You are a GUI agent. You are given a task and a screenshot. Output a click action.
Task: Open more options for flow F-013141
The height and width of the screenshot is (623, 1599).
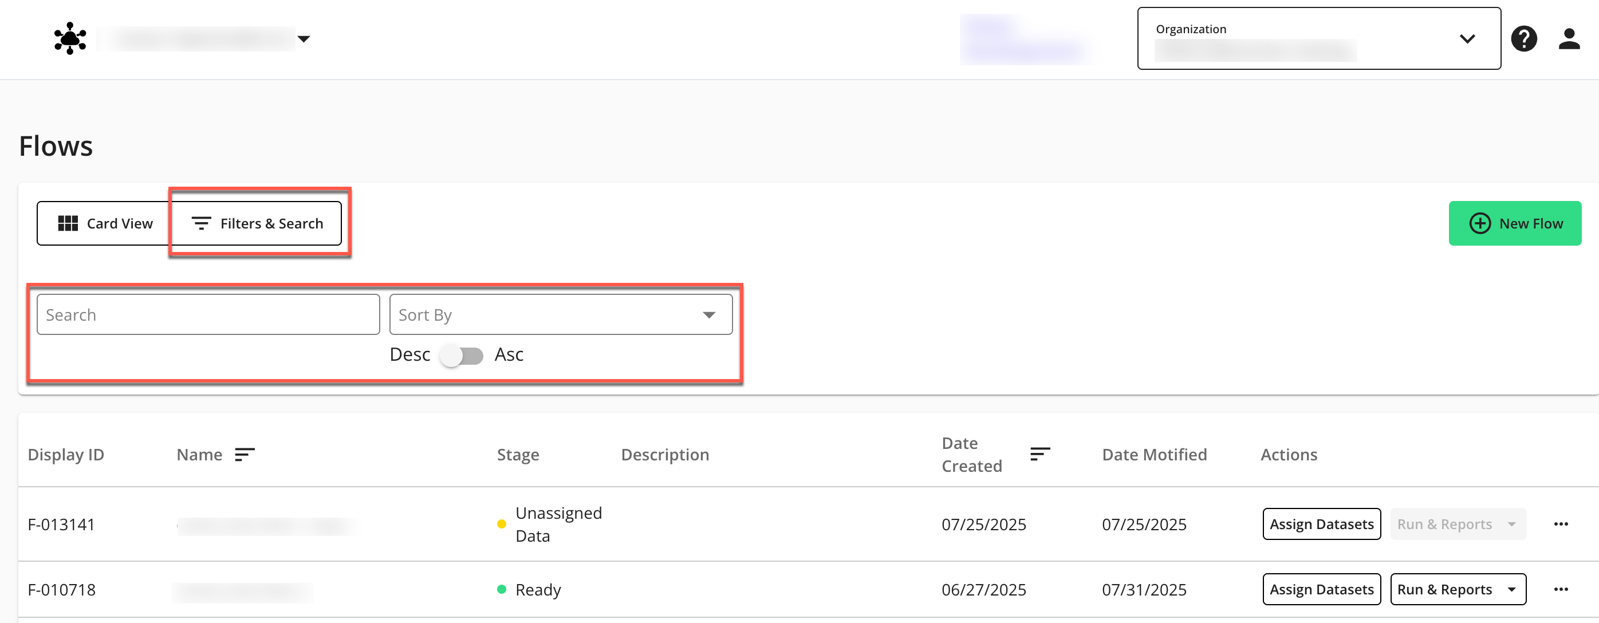(x=1561, y=525)
